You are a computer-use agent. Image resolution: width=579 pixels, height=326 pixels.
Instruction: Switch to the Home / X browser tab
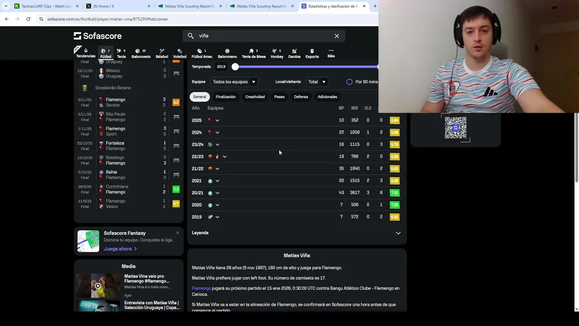(118, 6)
